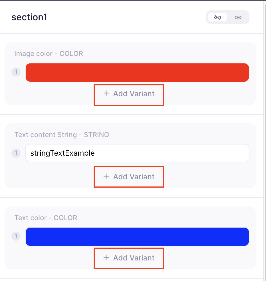Focus the stringTextExample text field

click(x=137, y=153)
